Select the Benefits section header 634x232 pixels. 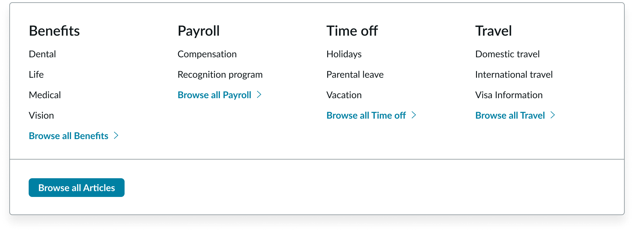pyautogui.click(x=54, y=31)
